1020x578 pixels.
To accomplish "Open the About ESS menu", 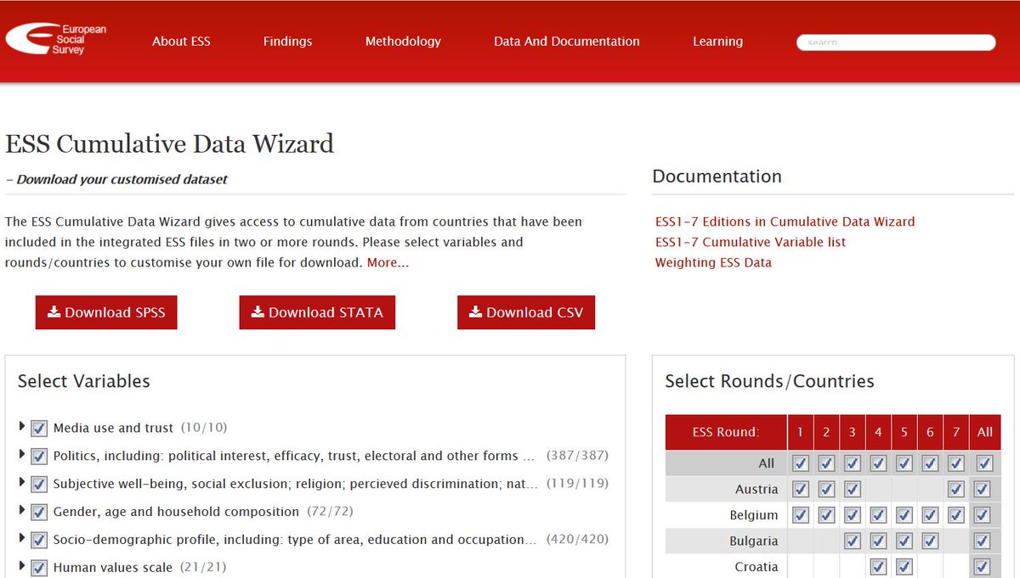I will pos(181,41).
